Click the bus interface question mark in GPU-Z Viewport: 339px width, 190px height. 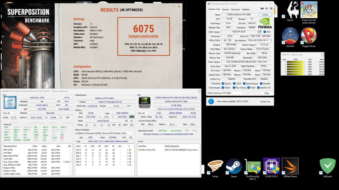click(x=271, y=40)
